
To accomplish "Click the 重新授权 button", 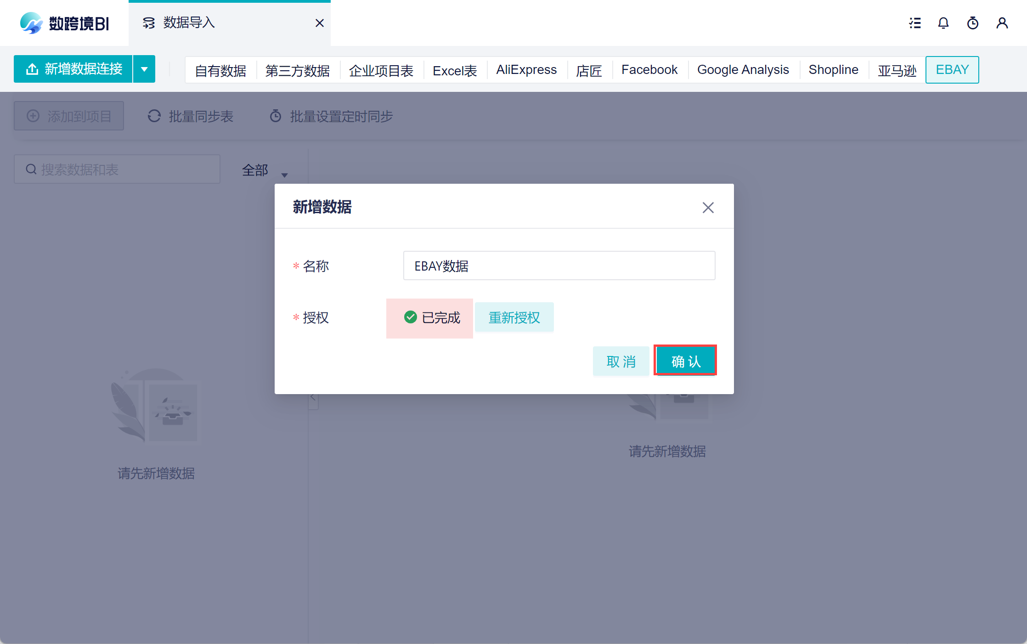I will click(514, 317).
